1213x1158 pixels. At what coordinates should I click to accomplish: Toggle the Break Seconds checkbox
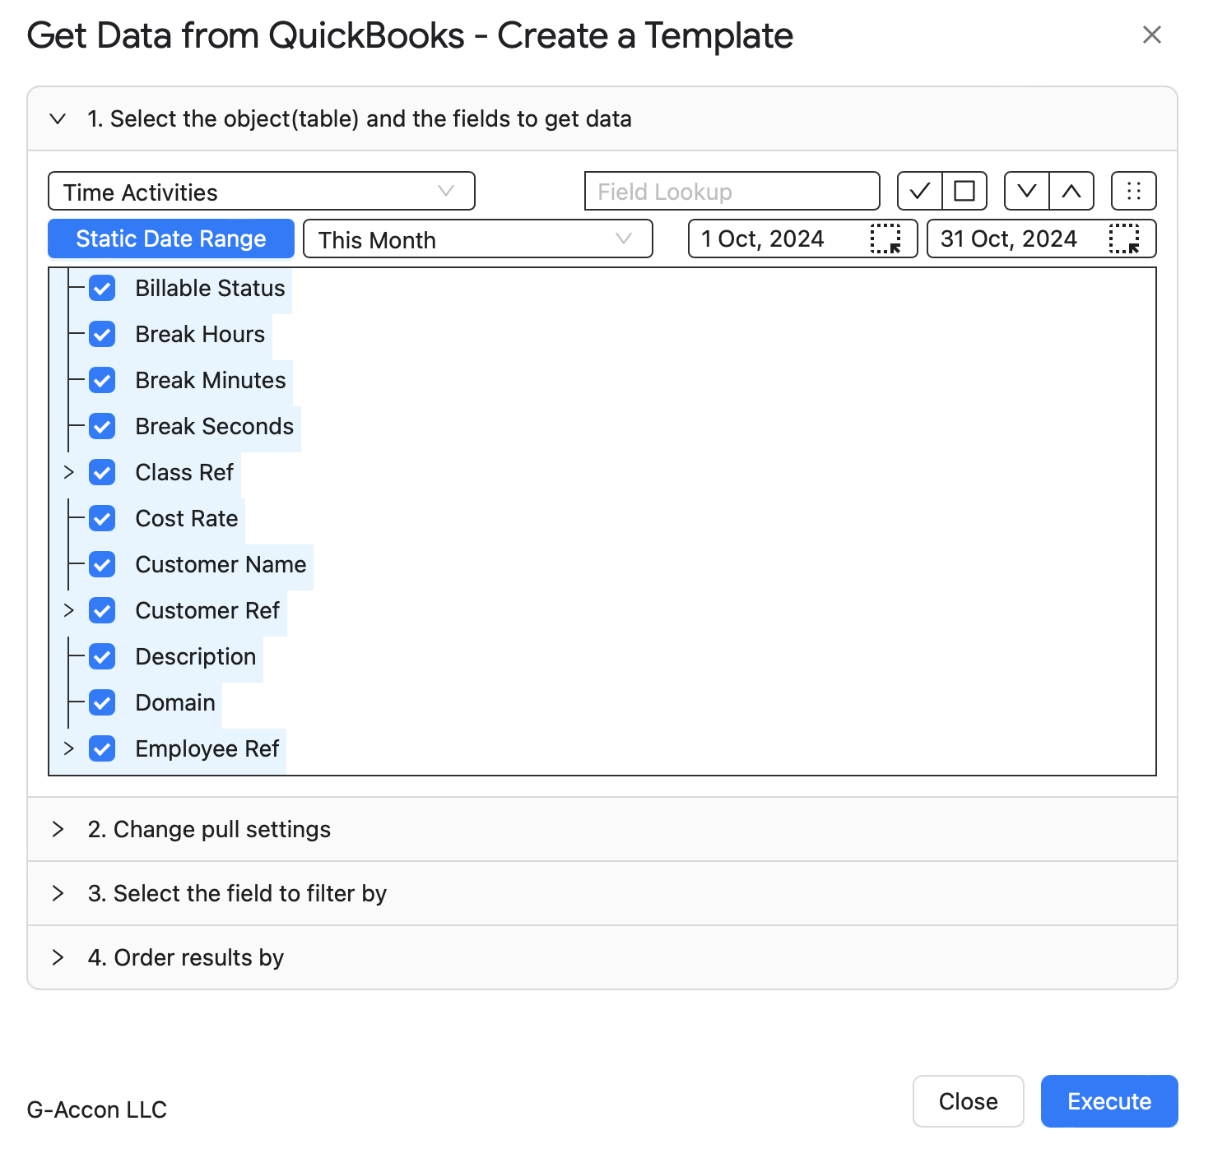point(102,426)
